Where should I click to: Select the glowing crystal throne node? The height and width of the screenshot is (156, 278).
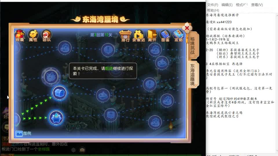(56, 118)
